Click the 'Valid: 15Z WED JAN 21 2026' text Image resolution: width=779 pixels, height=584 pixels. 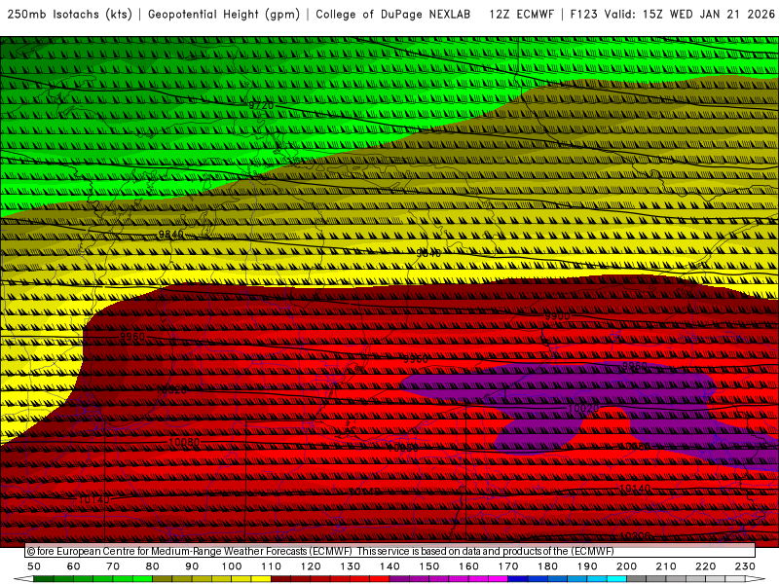[689, 15]
